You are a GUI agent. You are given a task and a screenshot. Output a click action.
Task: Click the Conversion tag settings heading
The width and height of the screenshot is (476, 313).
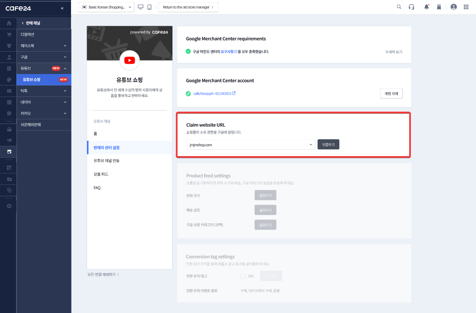pos(211,257)
